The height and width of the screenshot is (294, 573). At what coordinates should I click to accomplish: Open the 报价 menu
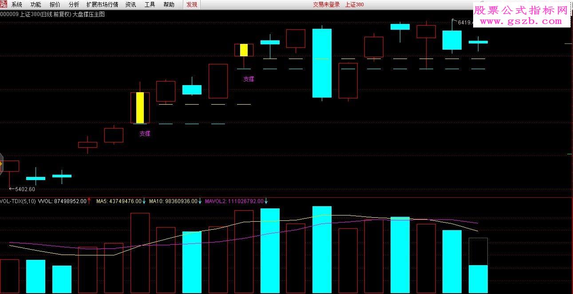coord(55,4)
